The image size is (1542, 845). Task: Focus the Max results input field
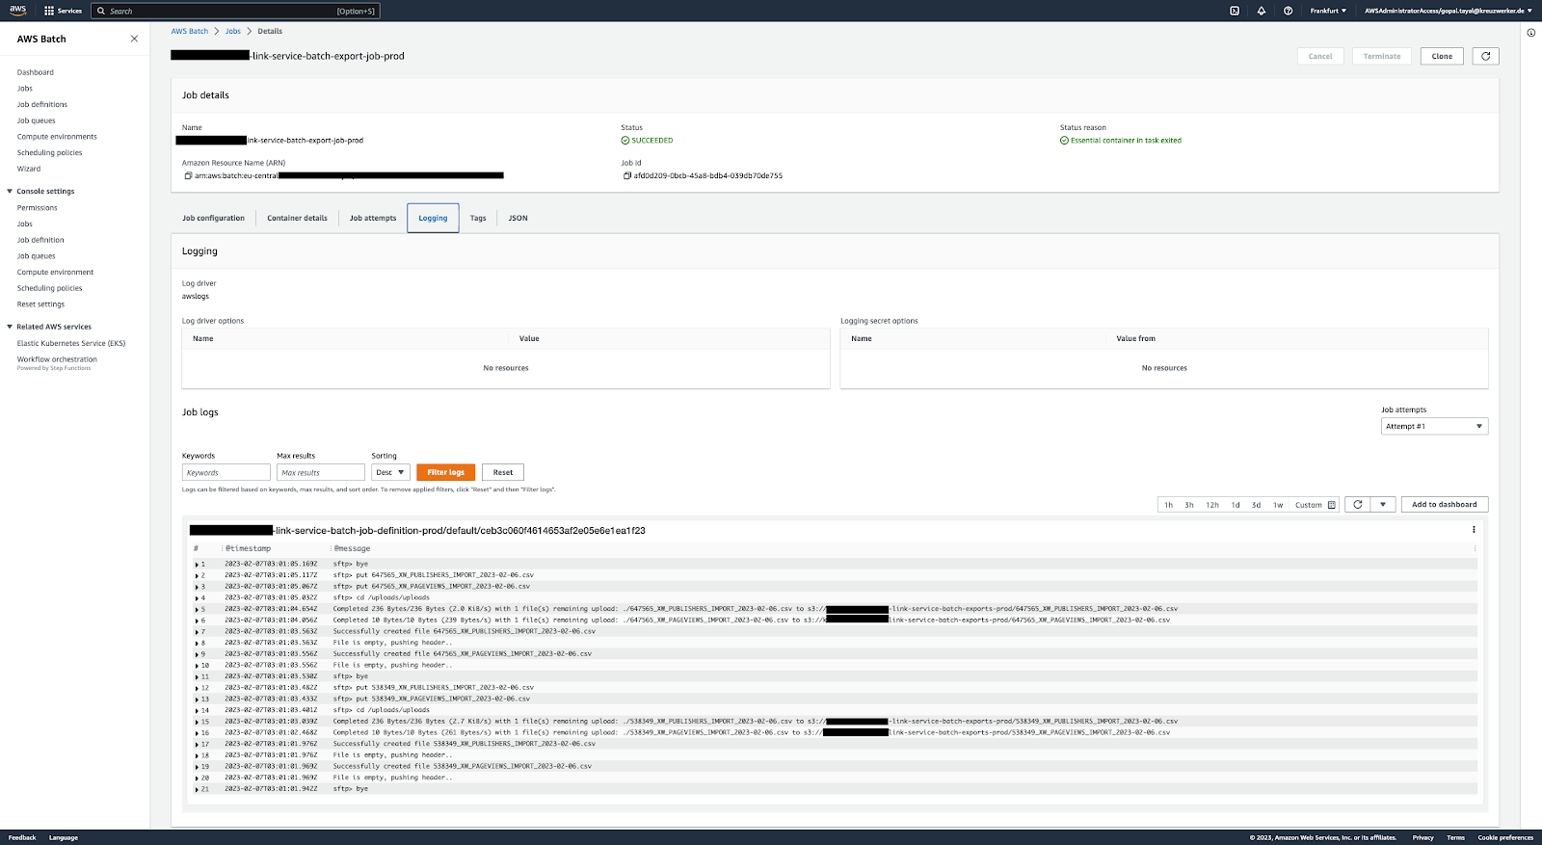point(321,472)
